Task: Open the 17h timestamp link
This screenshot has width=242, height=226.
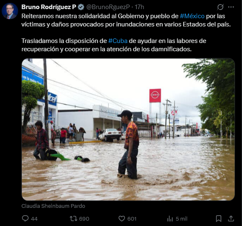Action: pyautogui.click(x=139, y=7)
